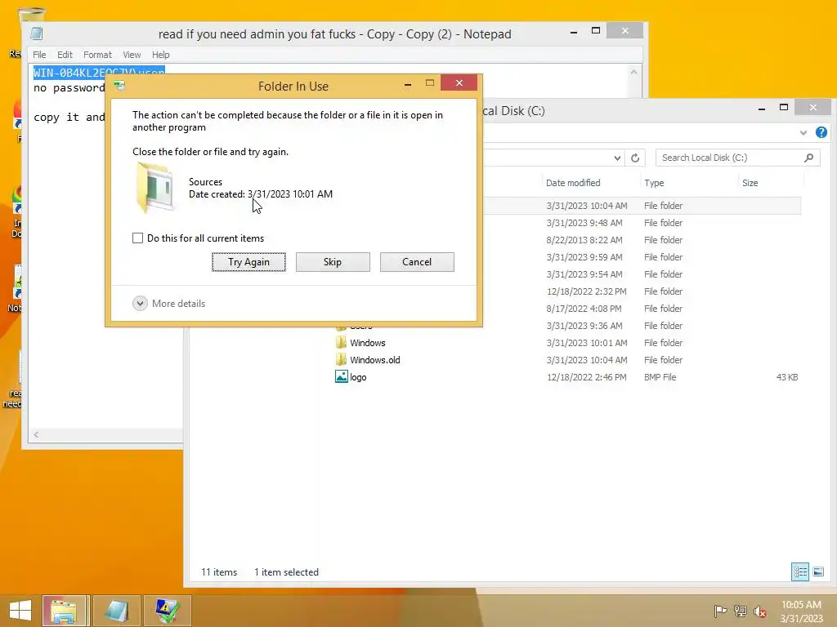This screenshot has width=837, height=627.
Task: Click the Folder In Use title icon
Action: 119,86
